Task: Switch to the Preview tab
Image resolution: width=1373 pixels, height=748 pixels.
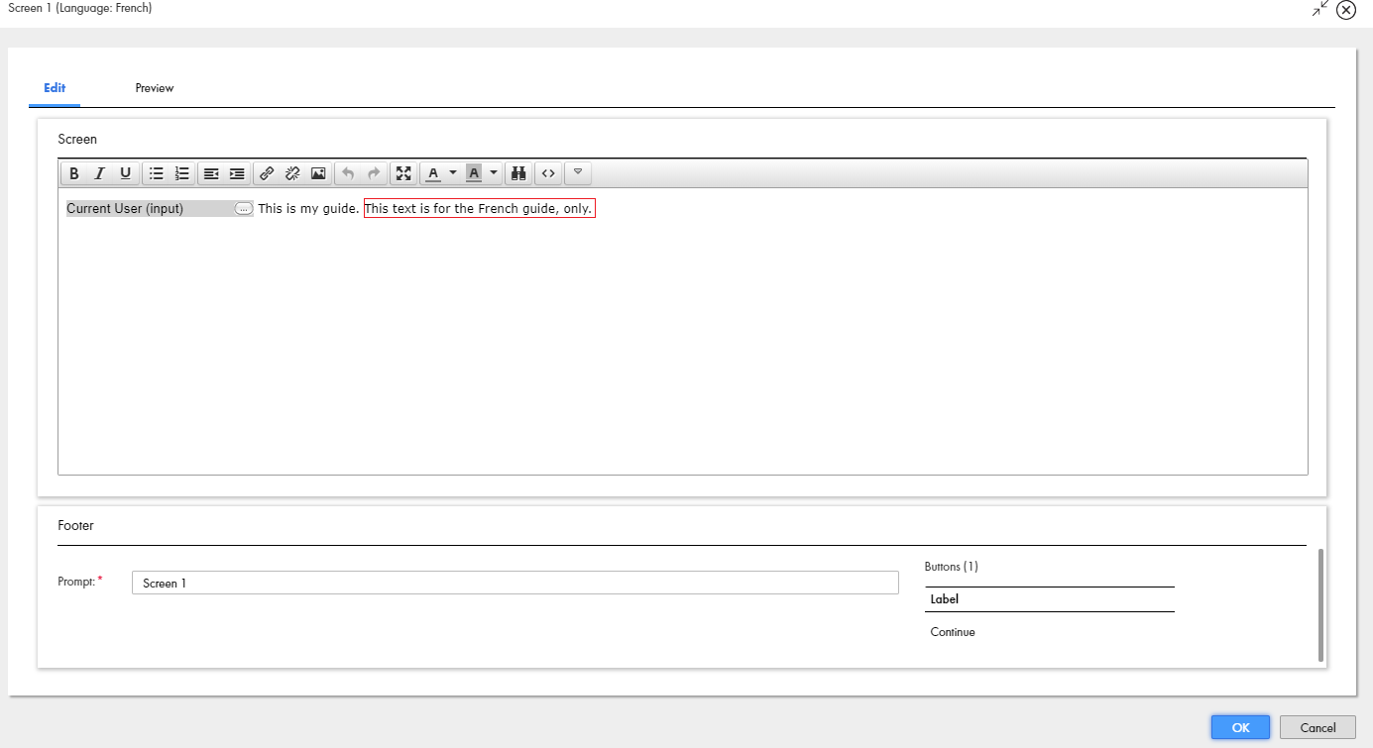Action: click(155, 88)
